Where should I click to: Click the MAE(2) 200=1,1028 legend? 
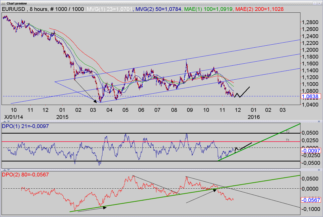(x=260, y=9)
